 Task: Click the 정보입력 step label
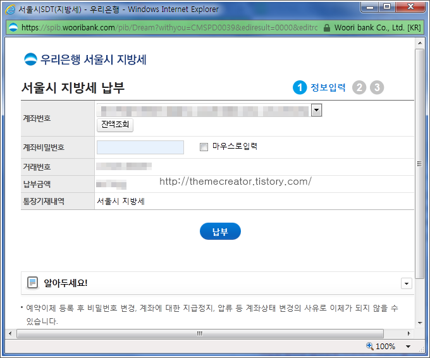[328, 87]
